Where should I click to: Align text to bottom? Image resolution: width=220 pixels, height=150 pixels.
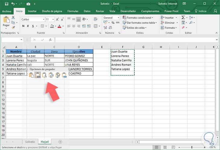pos(79,19)
